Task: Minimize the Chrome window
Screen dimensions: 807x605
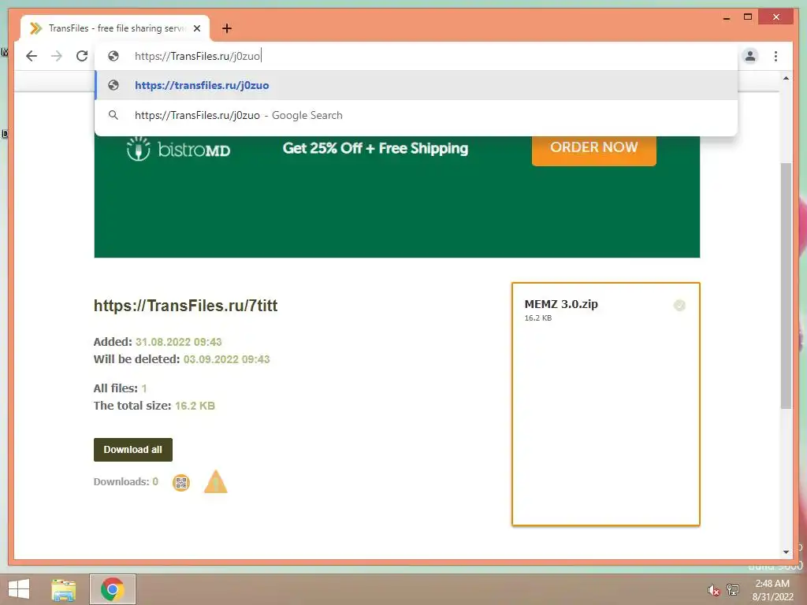Action: point(726,18)
